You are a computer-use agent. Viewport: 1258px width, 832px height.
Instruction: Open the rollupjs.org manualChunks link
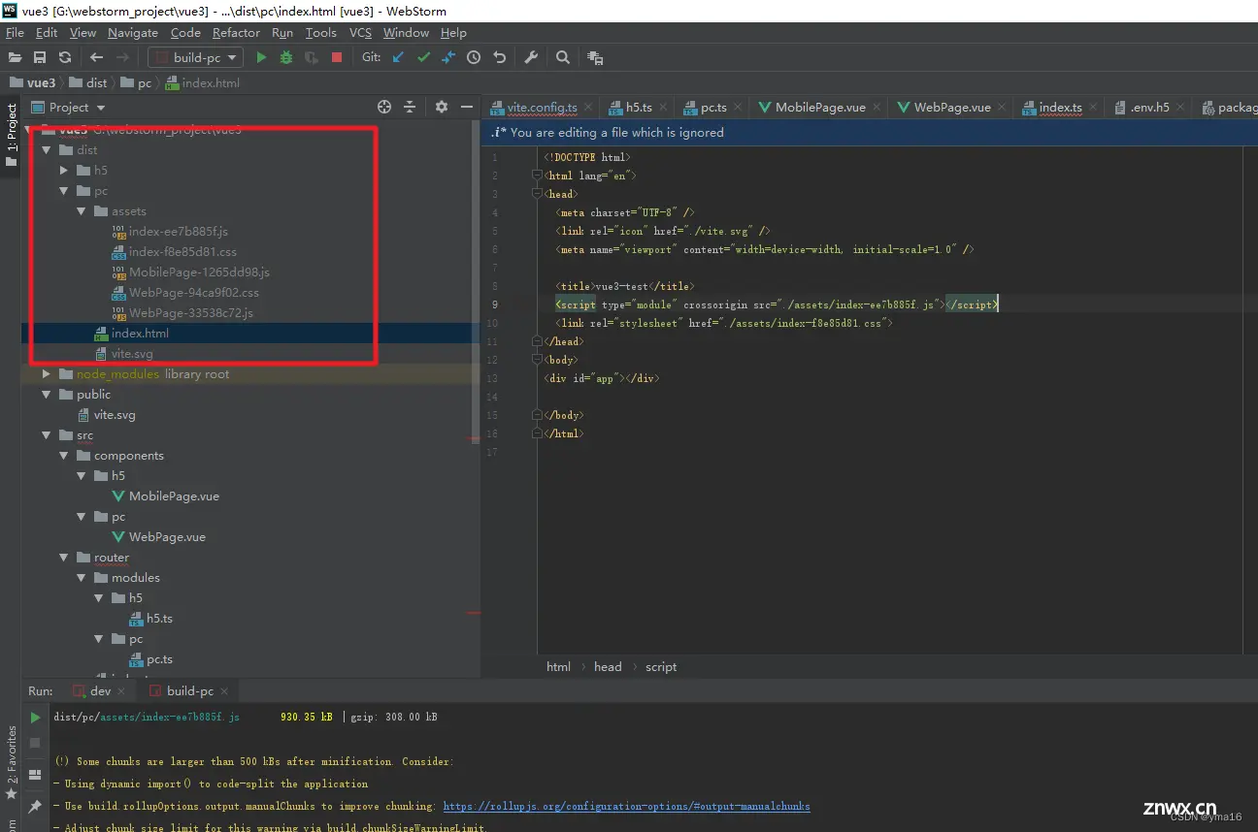tap(626, 806)
